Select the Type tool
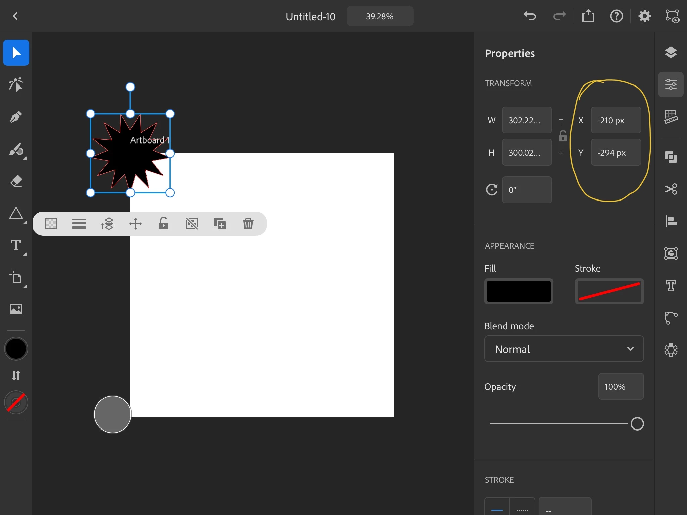The height and width of the screenshot is (515, 687). coord(16,245)
